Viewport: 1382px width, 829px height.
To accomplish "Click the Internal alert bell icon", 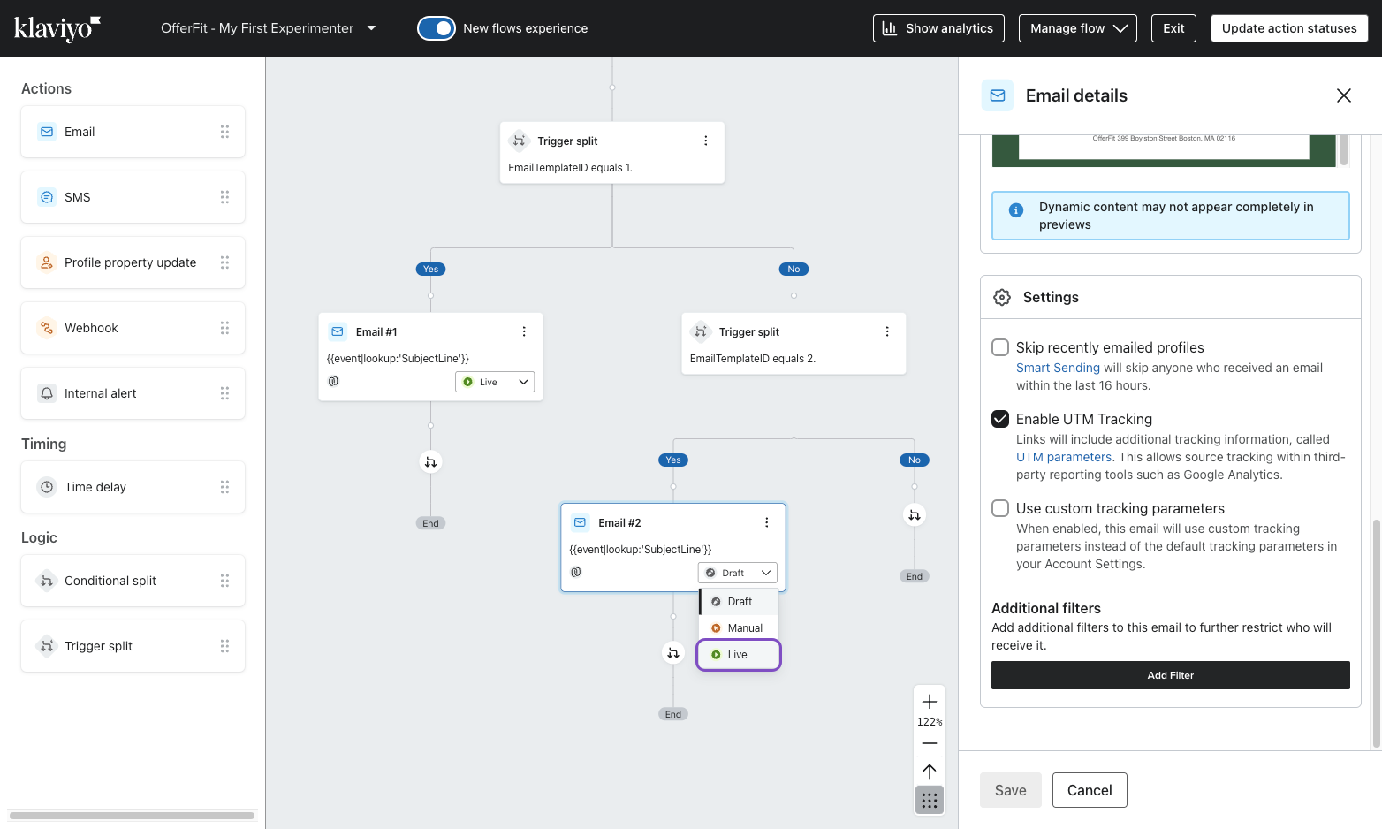I will click(47, 392).
